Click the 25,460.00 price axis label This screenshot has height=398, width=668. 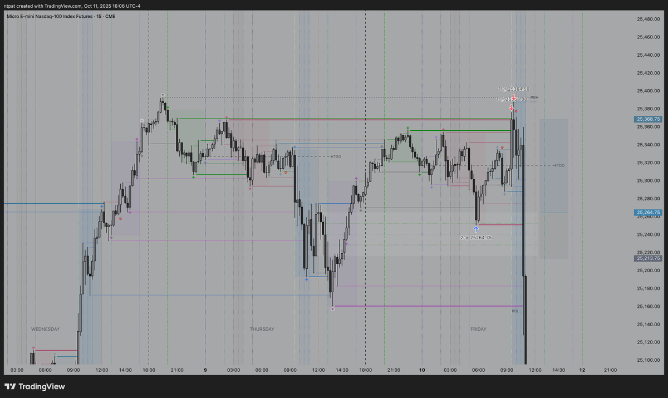click(648, 37)
